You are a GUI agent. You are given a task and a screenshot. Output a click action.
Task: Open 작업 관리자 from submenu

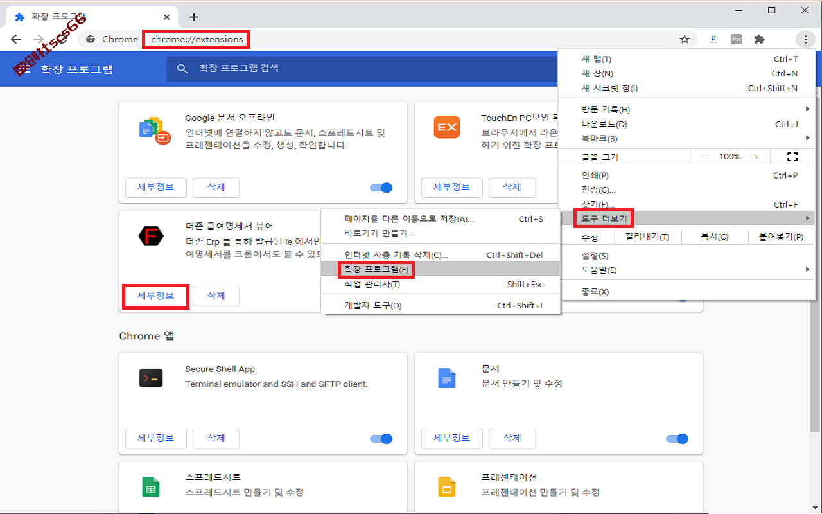[x=441, y=284]
